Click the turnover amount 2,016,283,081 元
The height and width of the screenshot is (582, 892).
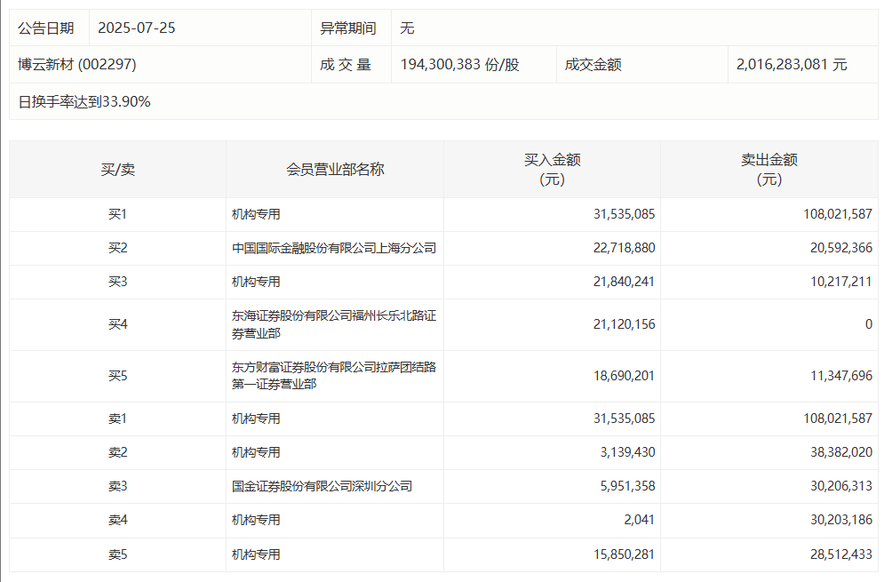(x=792, y=65)
